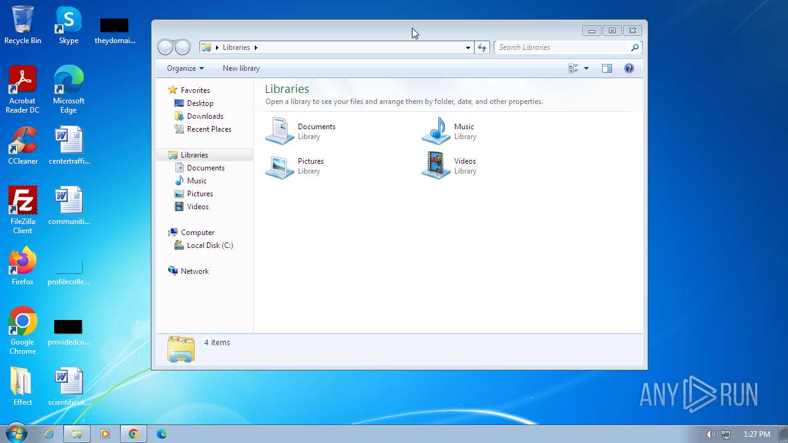Click the volume icon in the system tray
Viewport: 788px width, 443px height.
(x=710, y=434)
